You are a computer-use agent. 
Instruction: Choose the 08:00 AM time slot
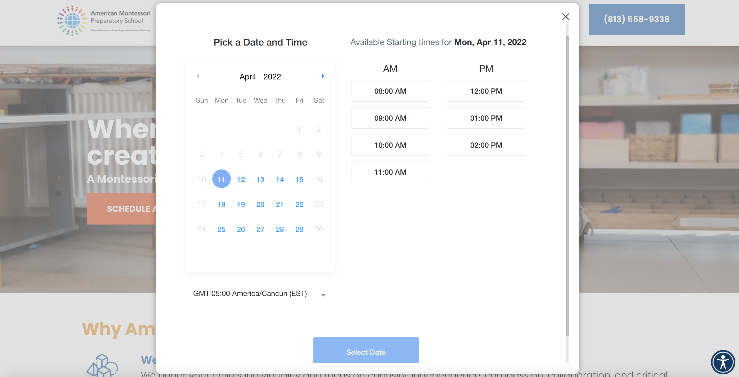click(390, 91)
